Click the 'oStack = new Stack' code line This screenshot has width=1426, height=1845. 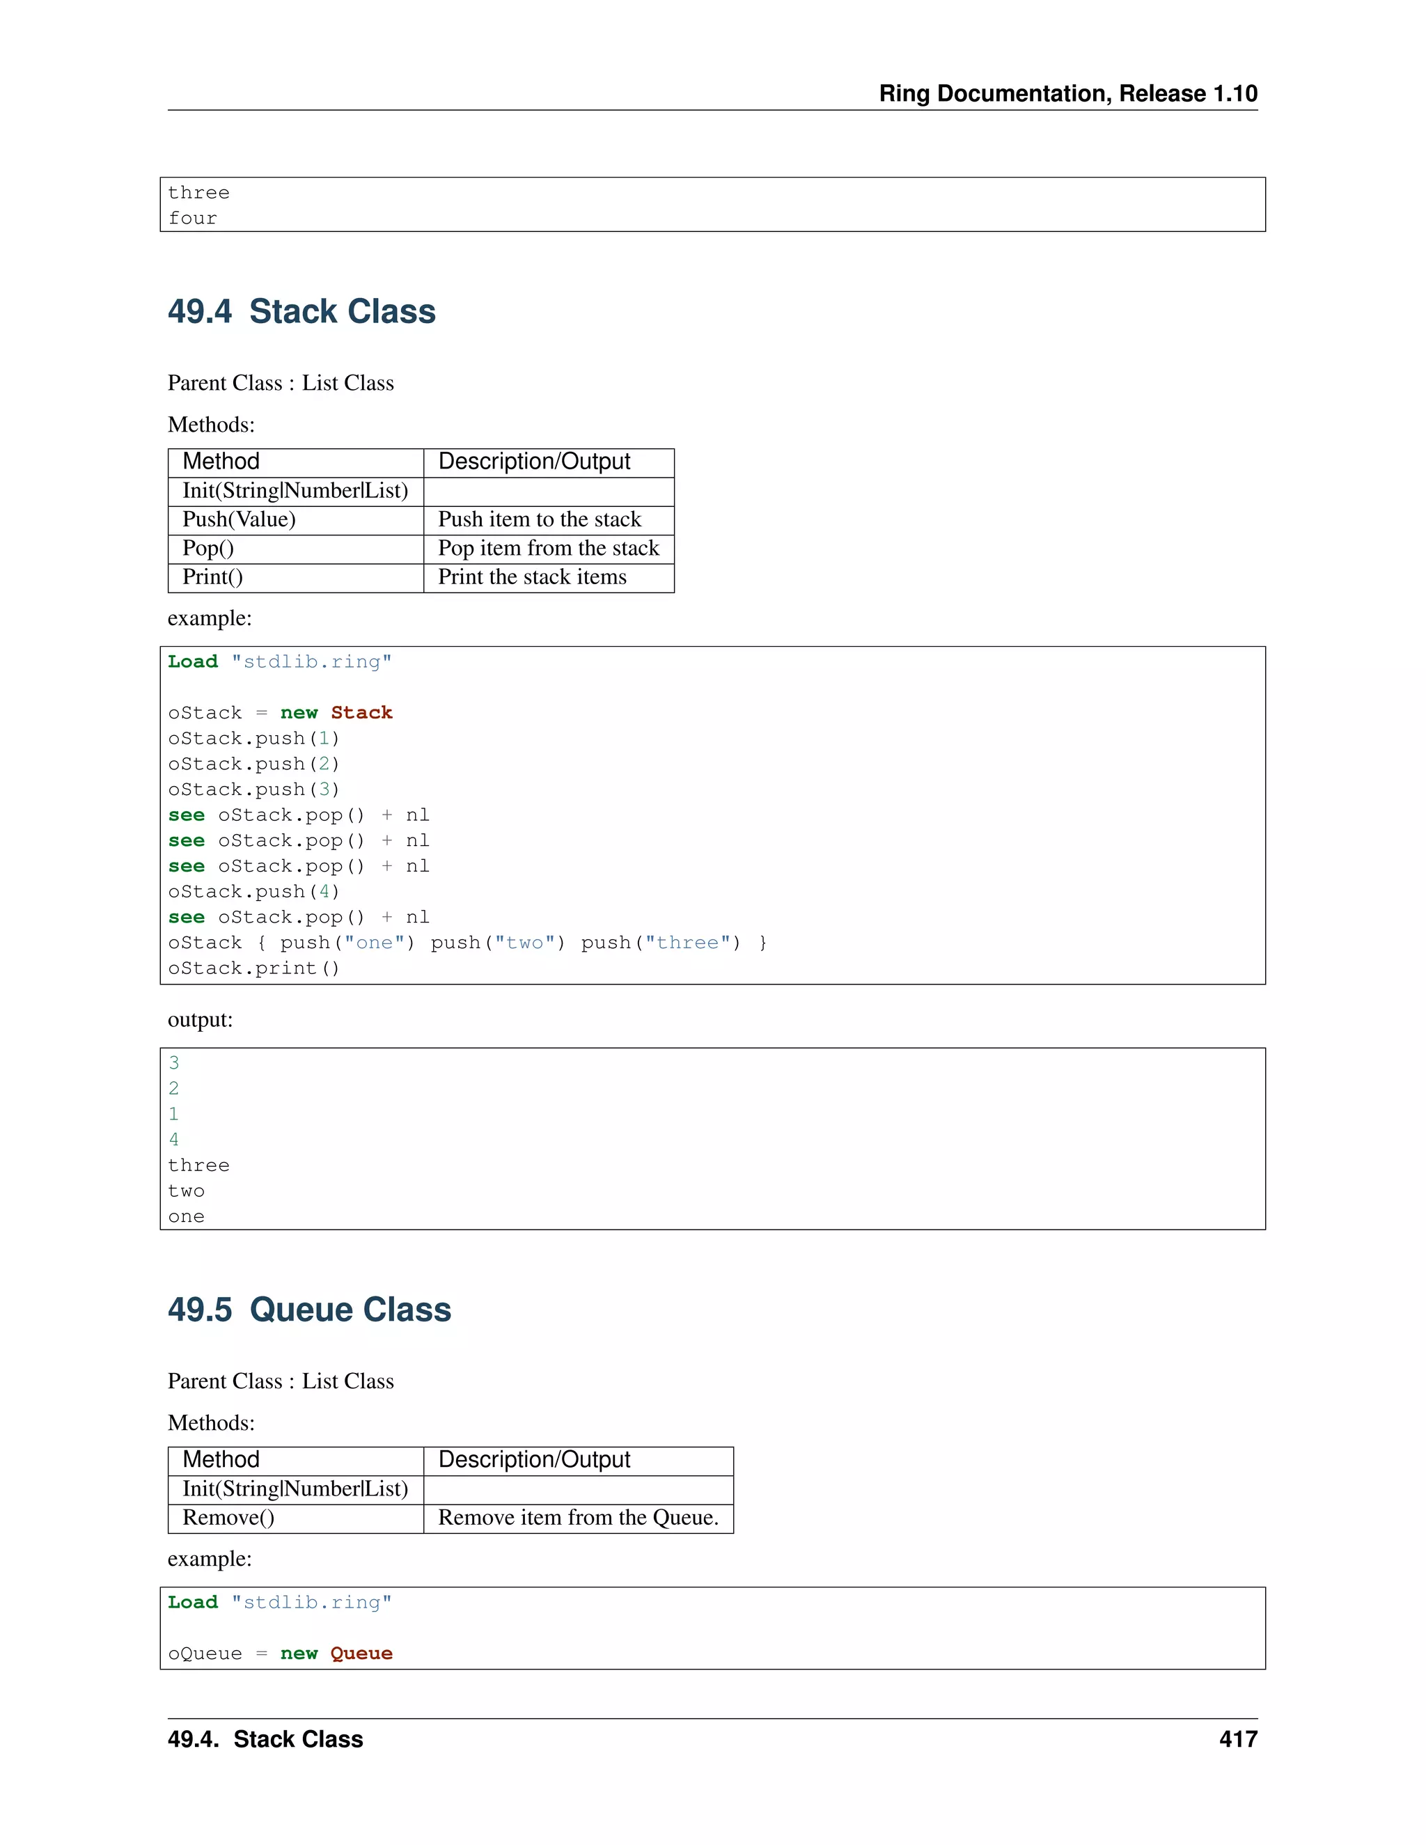click(281, 713)
